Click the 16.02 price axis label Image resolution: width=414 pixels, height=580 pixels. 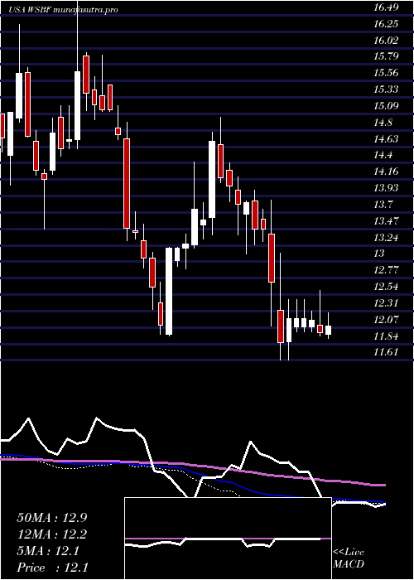(386, 41)
